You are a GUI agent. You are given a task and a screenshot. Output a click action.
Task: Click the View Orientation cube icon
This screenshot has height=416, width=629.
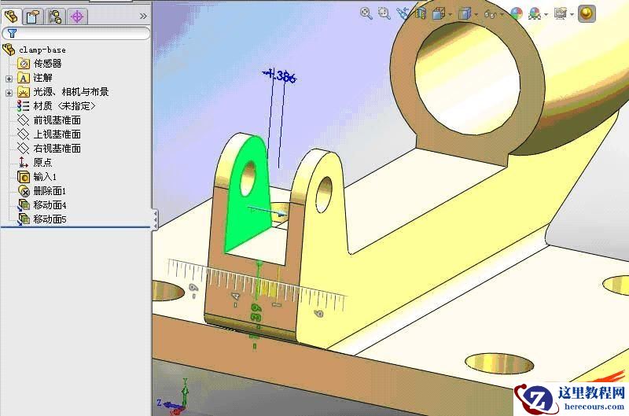[439, 14]
